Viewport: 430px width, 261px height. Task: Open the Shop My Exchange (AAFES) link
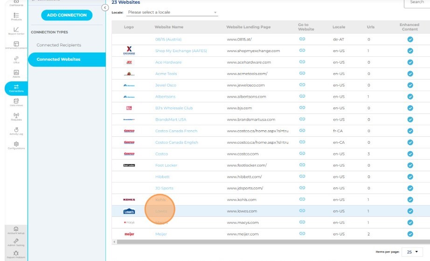click(x=181, y=51)
